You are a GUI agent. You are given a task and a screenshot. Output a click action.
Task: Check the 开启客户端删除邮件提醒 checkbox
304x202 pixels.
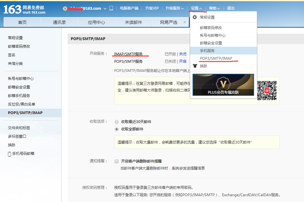(117, 161)
